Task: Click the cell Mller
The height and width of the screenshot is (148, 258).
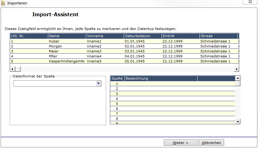Action: [67, 56]
